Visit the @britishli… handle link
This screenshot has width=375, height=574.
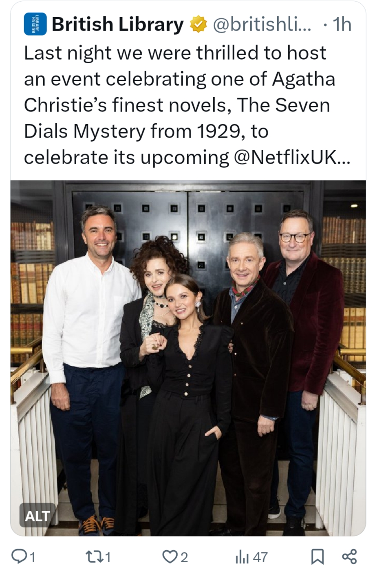pos(262,24)
